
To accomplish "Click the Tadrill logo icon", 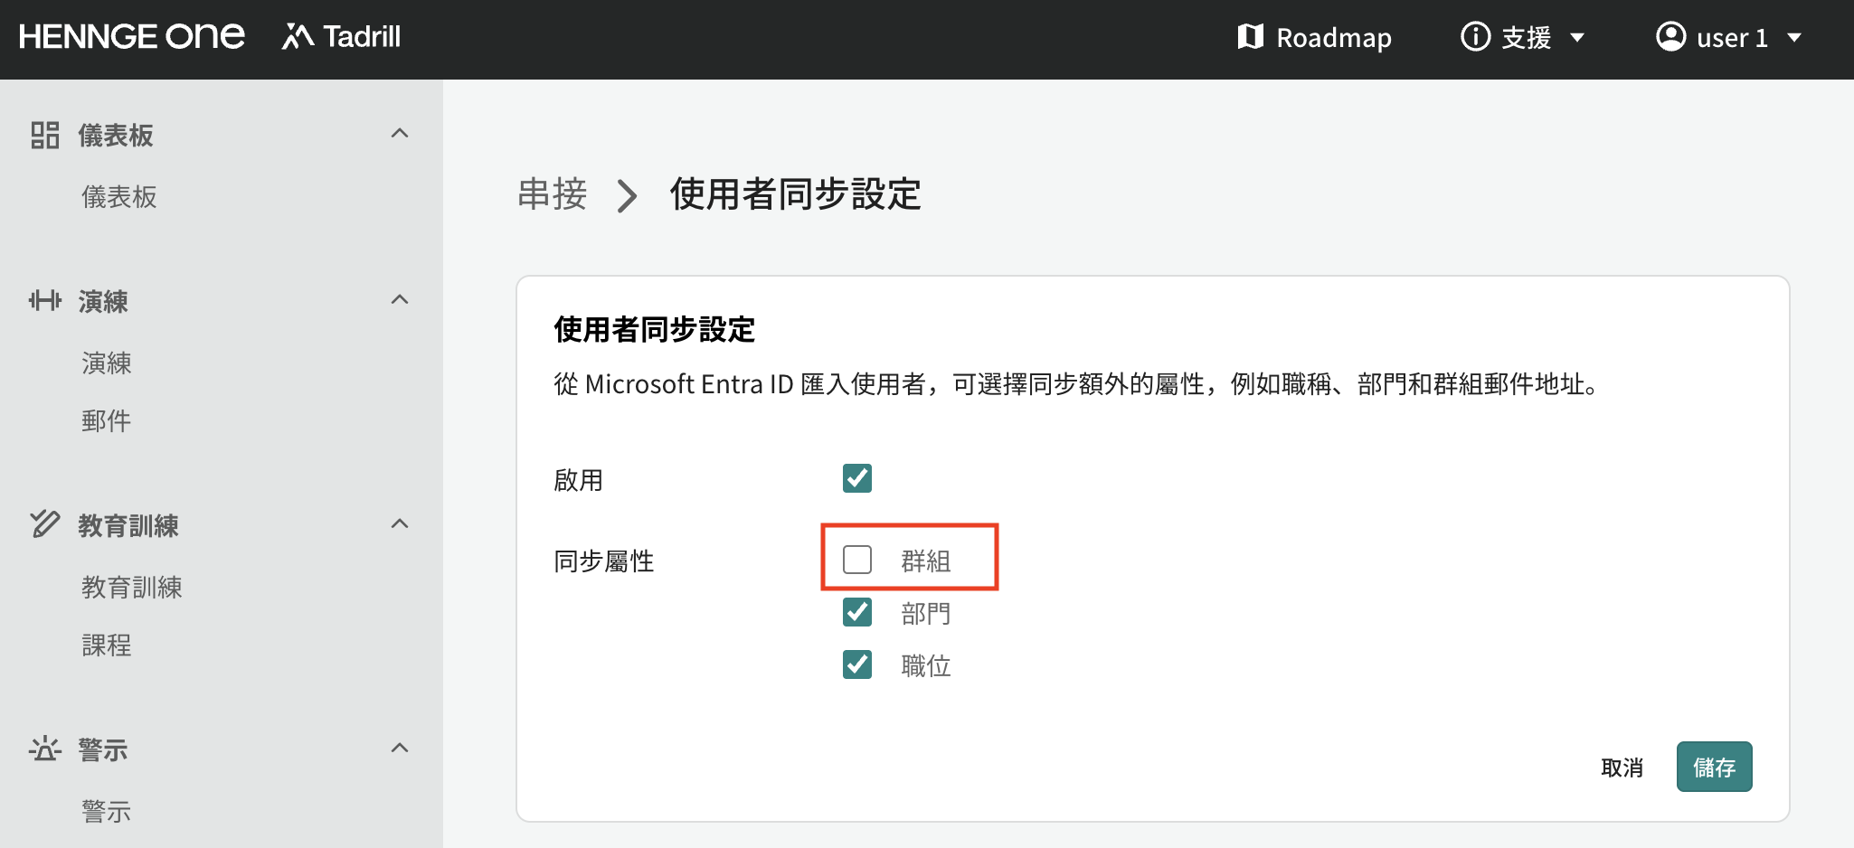I will coord(298,36).
